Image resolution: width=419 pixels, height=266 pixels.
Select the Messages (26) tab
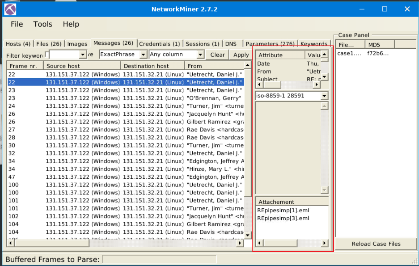[x=113, y=43]
